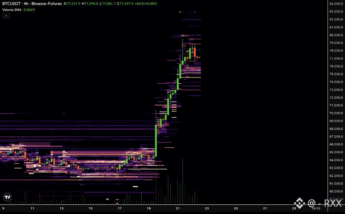Click date 27 on the time axis

coord(265,208)
